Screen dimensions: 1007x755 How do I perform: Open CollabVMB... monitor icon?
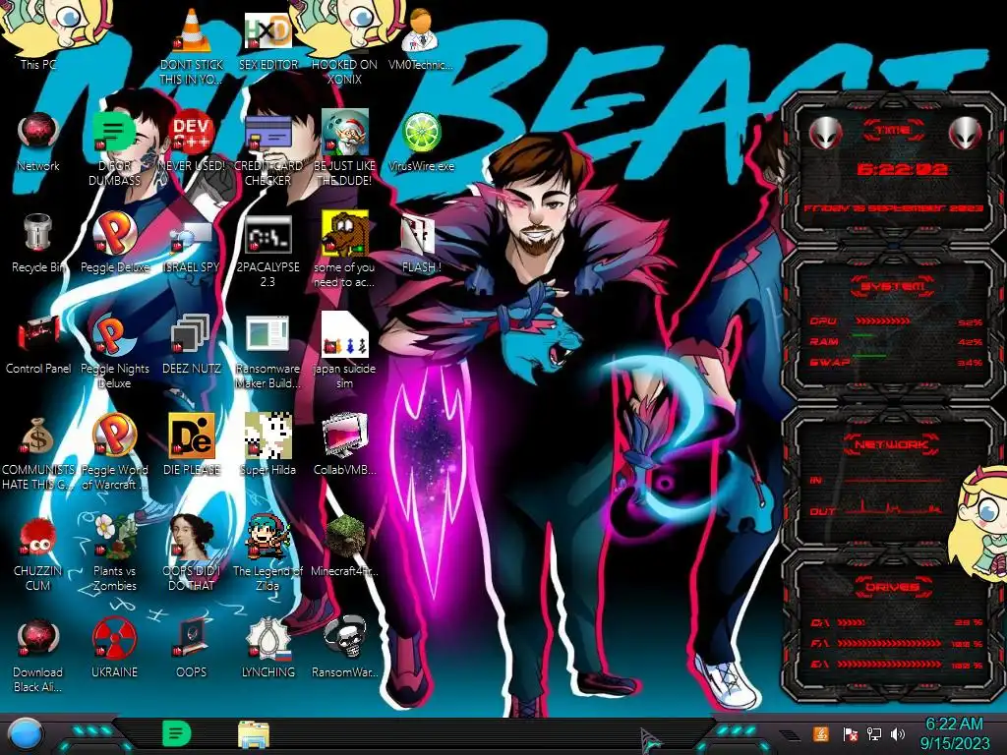[x=344, y=436]
